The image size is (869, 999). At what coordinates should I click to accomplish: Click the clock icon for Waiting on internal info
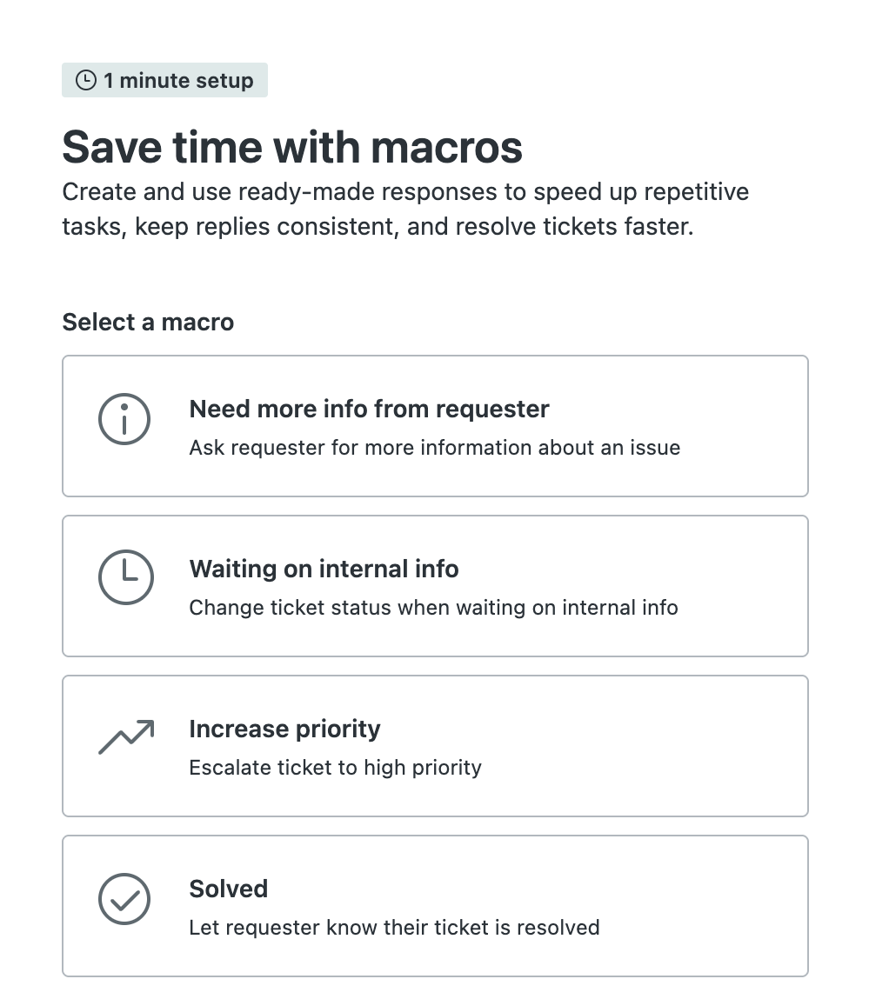[x=126, y=578]
